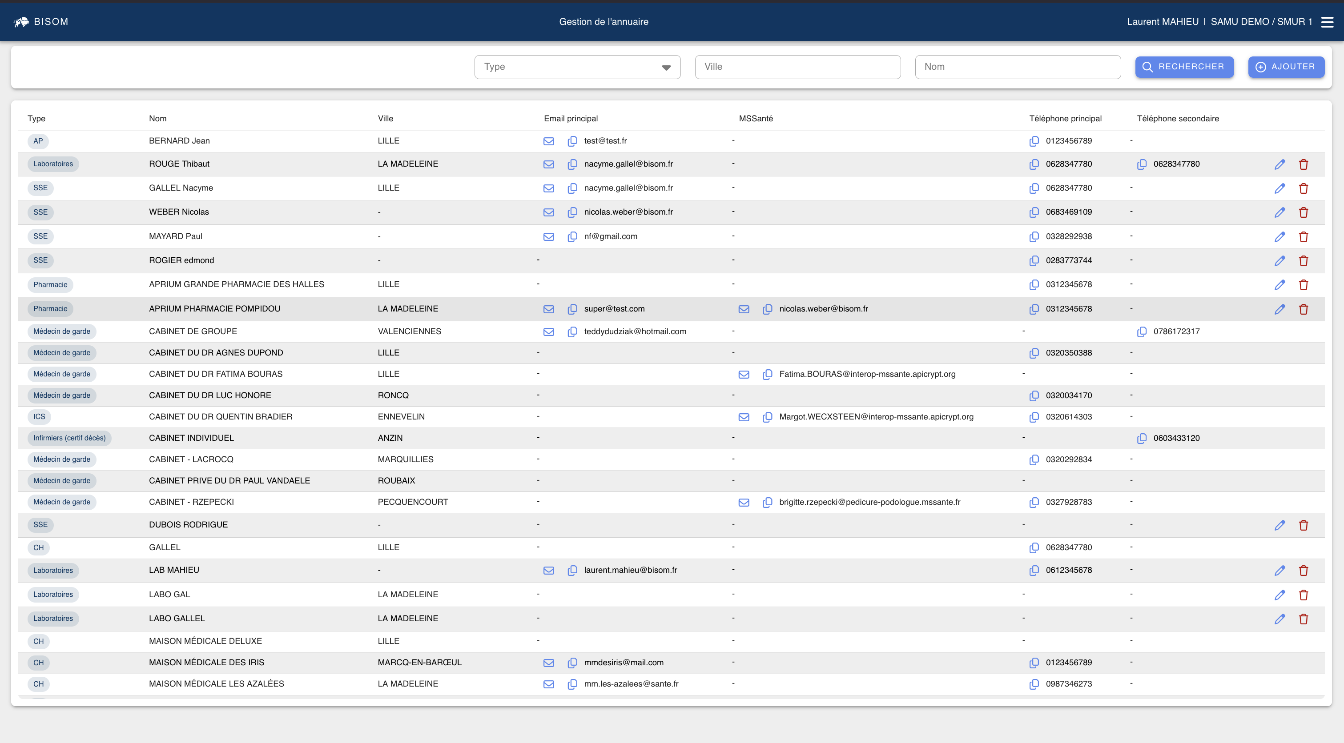The image size is (1344, 743).
Task: Send email to test@test.fr via envelope icon
Action: click(x=548, y=141)
